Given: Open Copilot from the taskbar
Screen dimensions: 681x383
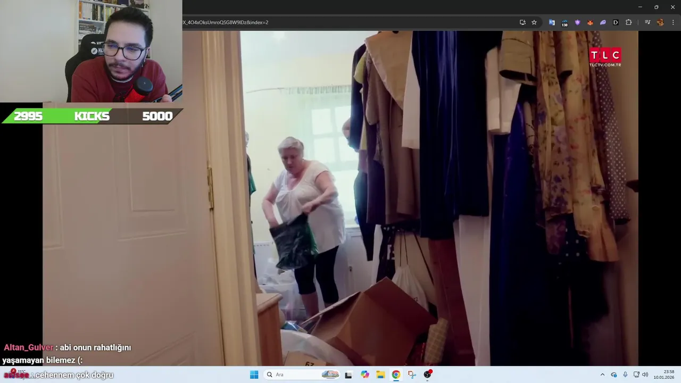Looking at the screenshot, I should 365,374.
